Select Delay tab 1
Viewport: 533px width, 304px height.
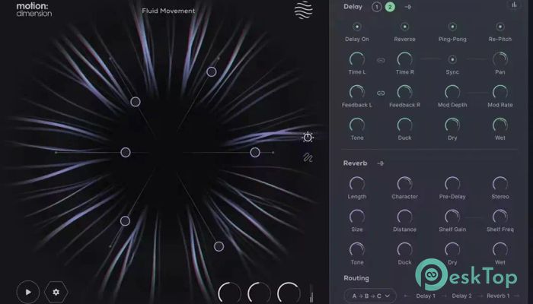(376, 7)
